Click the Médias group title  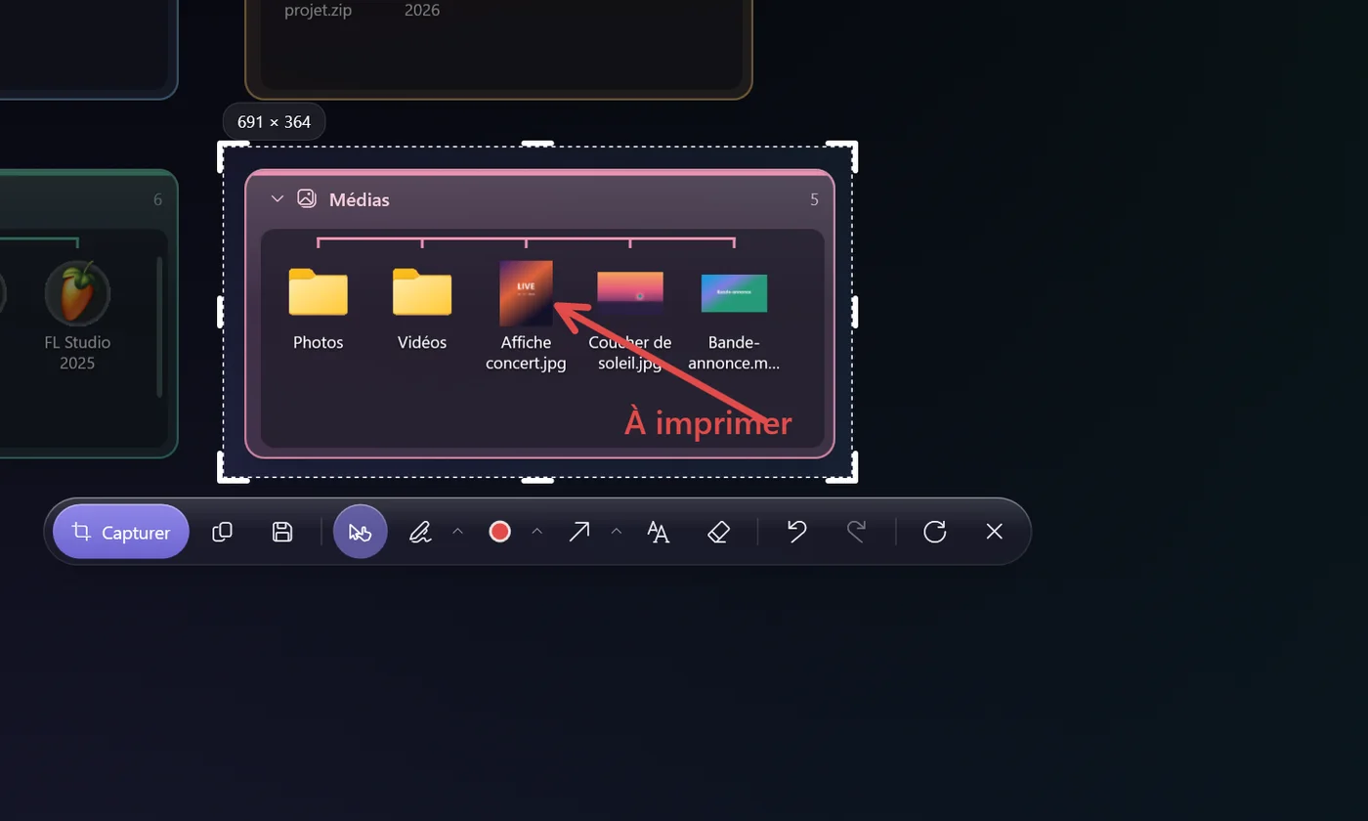[x=360, y=200]
